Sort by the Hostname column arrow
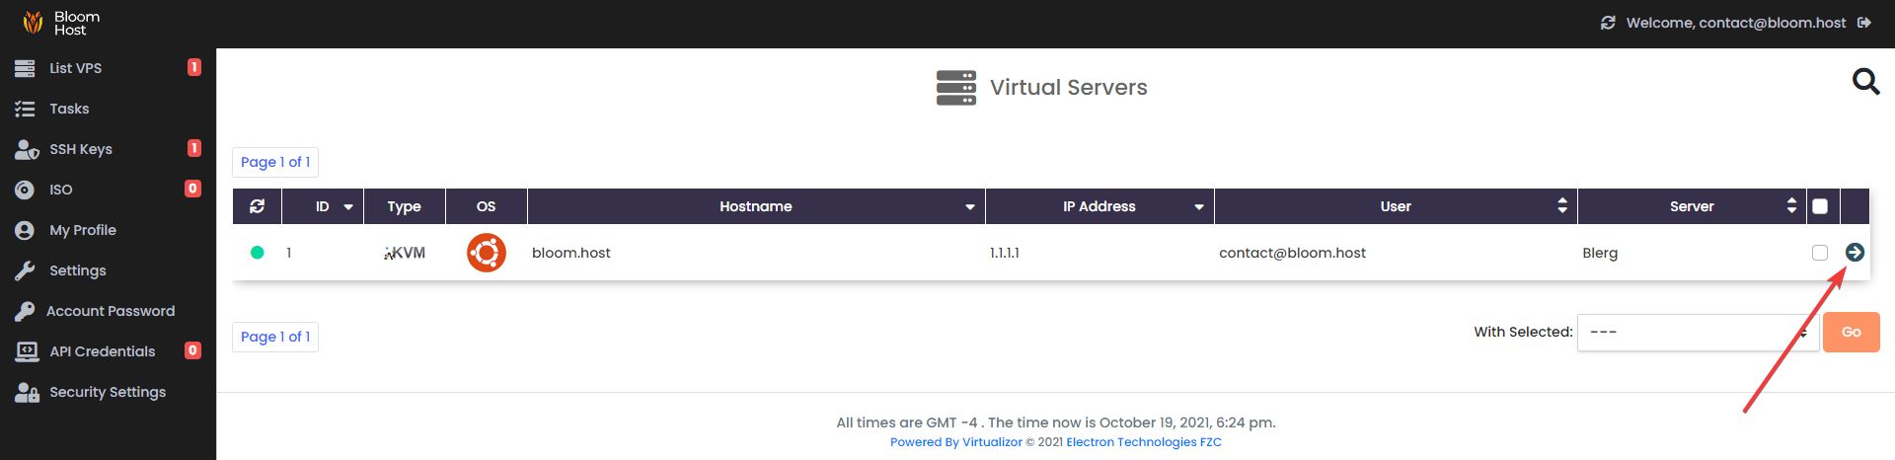1895x460 pixels. pos(969,207)
